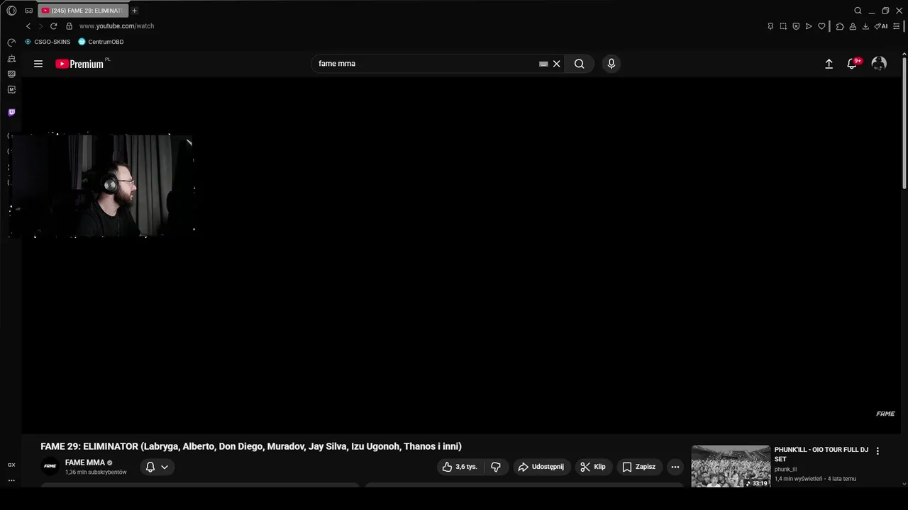Search by voice microphone button
The image size is (908, 510).
click(x=611, y=64)
